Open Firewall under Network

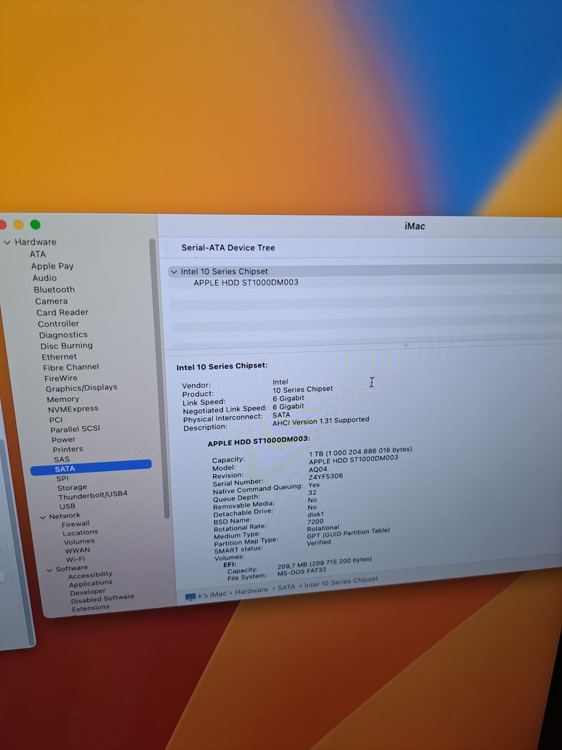tap(76, 524)
